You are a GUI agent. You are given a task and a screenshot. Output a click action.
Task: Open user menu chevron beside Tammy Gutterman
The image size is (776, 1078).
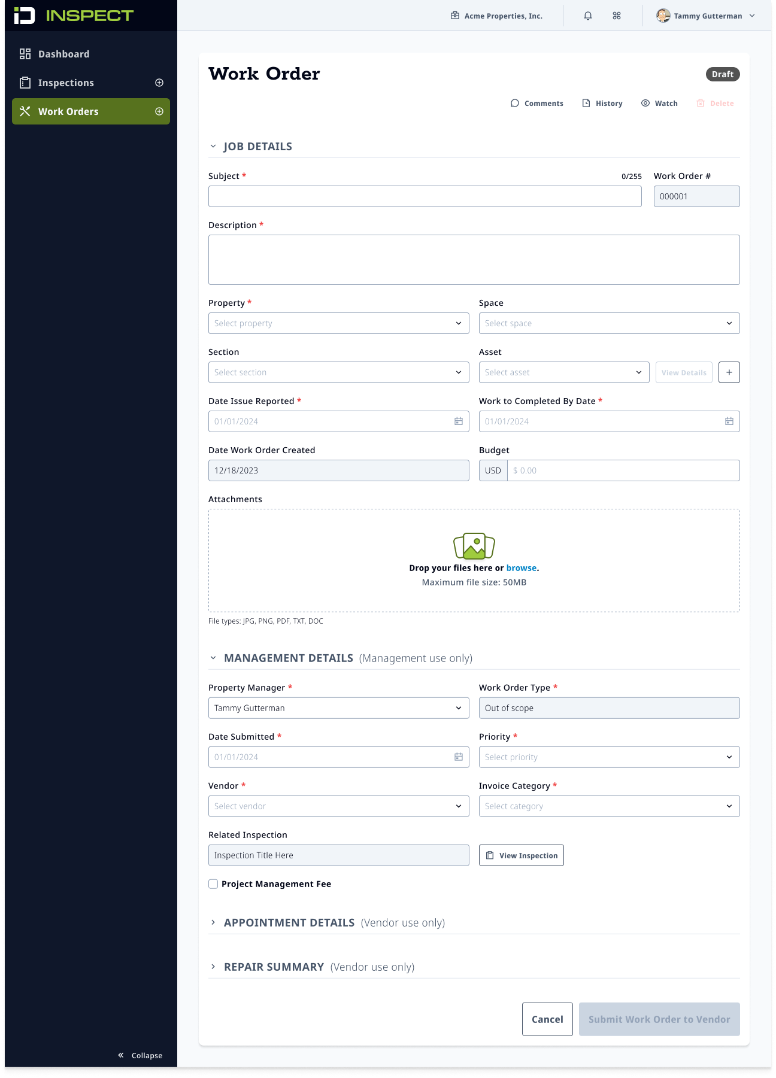click(753, 16)
